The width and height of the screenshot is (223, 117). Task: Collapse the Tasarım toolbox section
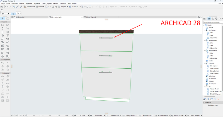click(1, 22)
